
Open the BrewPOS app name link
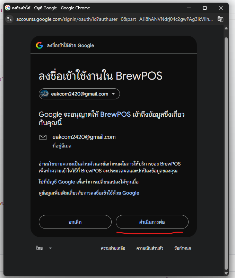[x=115, y=114]
